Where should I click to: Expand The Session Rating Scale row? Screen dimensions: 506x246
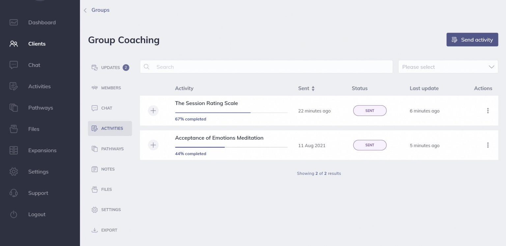153,111
